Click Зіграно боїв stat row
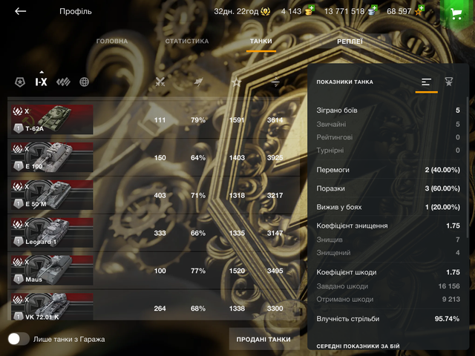 tap(388, 111)
